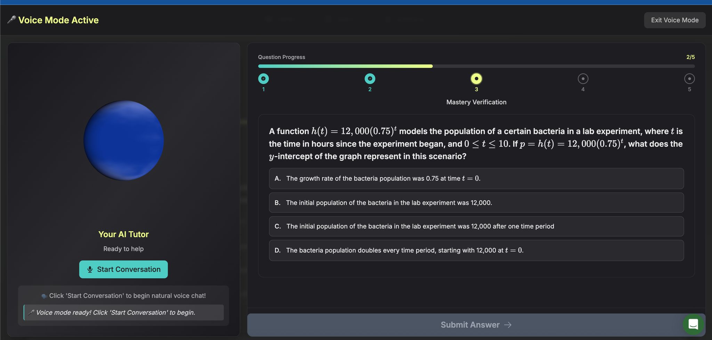Screen dimensions: 712x340
Task: Click the step 5 progress circle
Action: pos(689,79)
